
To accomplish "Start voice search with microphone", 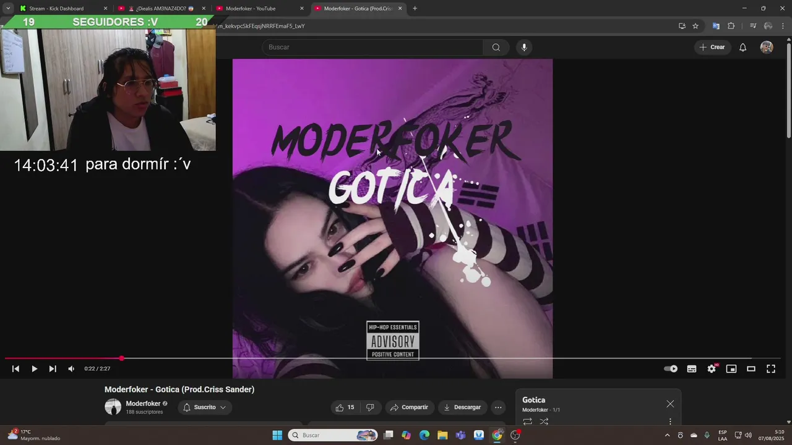I will pos(524,48).
